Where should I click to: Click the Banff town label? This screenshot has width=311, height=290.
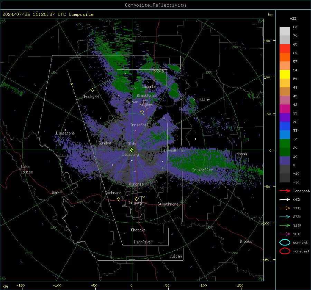click(x=57, y=192)
